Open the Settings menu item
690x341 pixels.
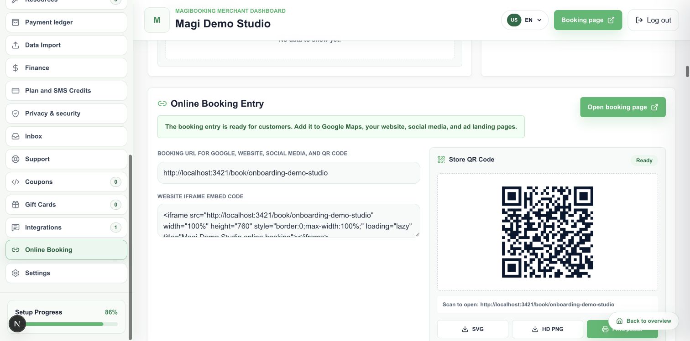(66, 273)
